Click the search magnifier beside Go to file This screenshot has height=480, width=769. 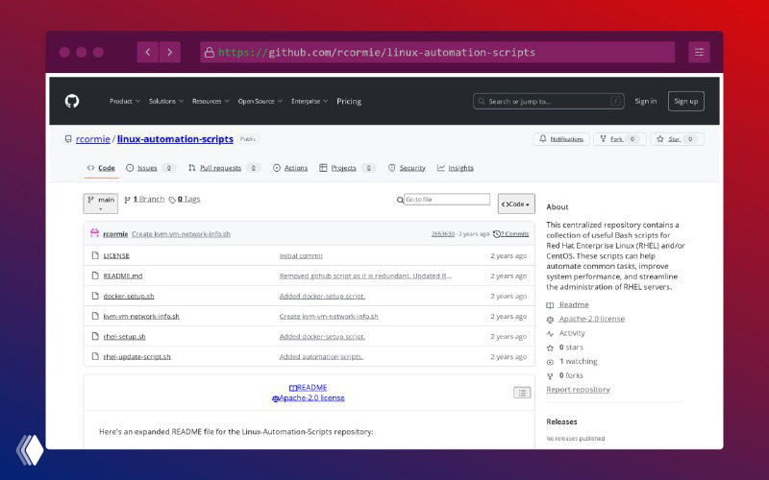(400, 200)
